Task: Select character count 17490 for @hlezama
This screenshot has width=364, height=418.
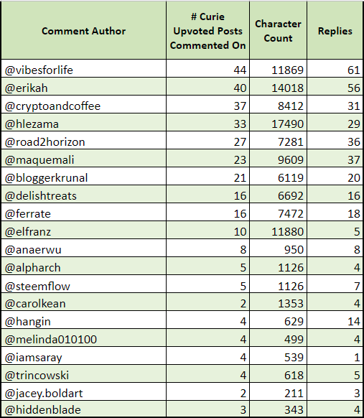Action: (278, 122)
